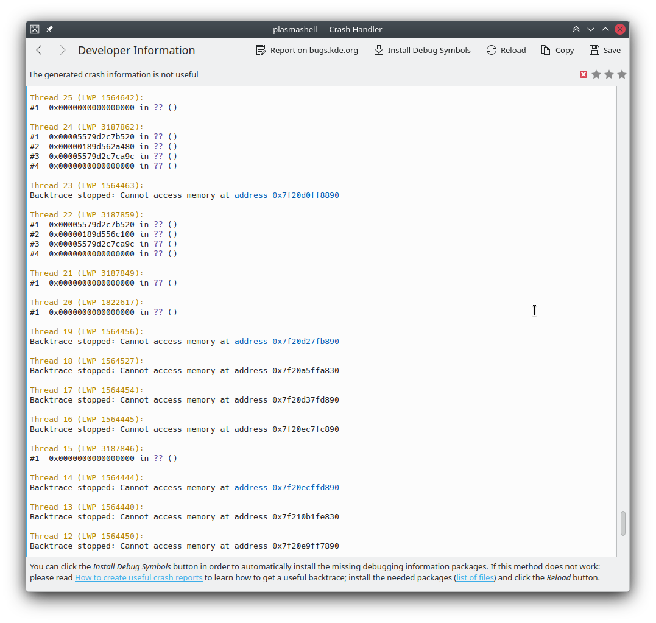The height and width of the screenshot is (623, 656).
Task: Click the window menu icon in title bar
Action: coord(35,29)
